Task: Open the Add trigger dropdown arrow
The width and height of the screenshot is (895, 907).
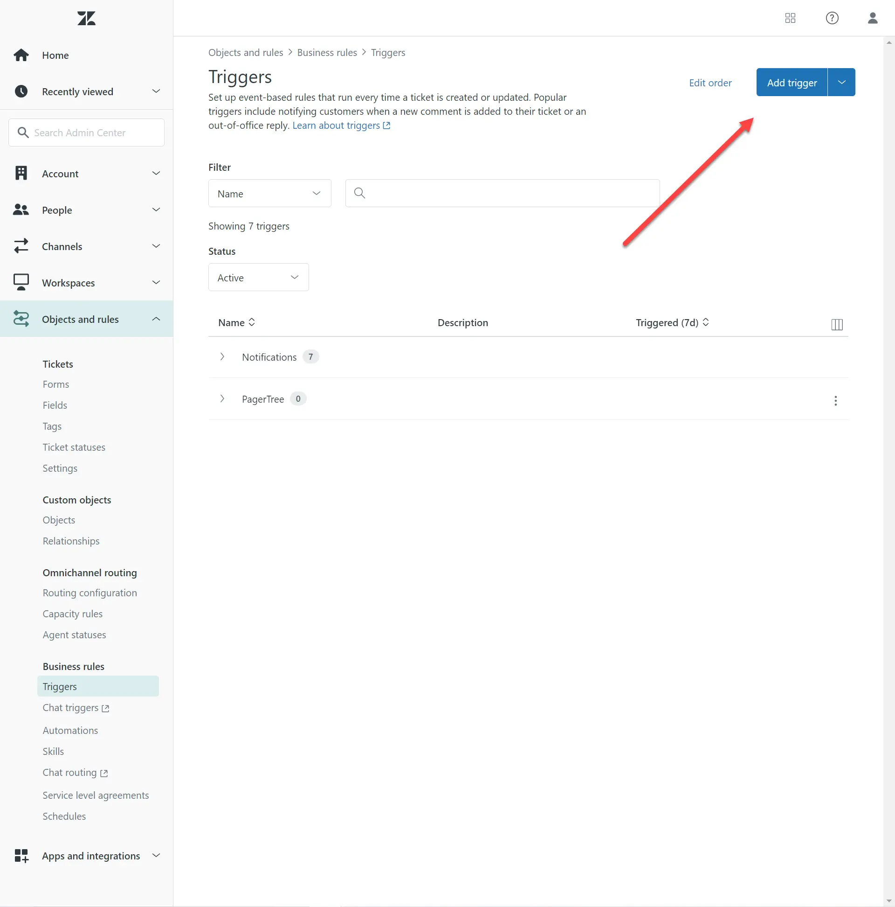Action: (841, 83)
